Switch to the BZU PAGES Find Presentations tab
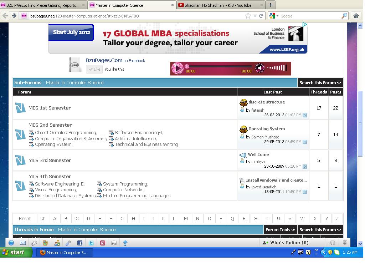 pyautogui.click(x=43, y=5)
